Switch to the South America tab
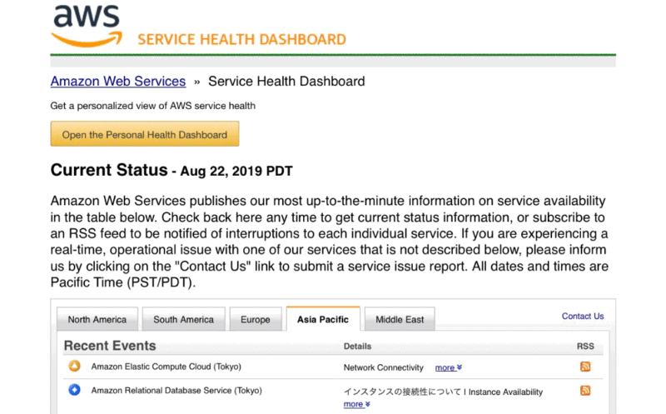666x414 pixels. coord(183,319)
